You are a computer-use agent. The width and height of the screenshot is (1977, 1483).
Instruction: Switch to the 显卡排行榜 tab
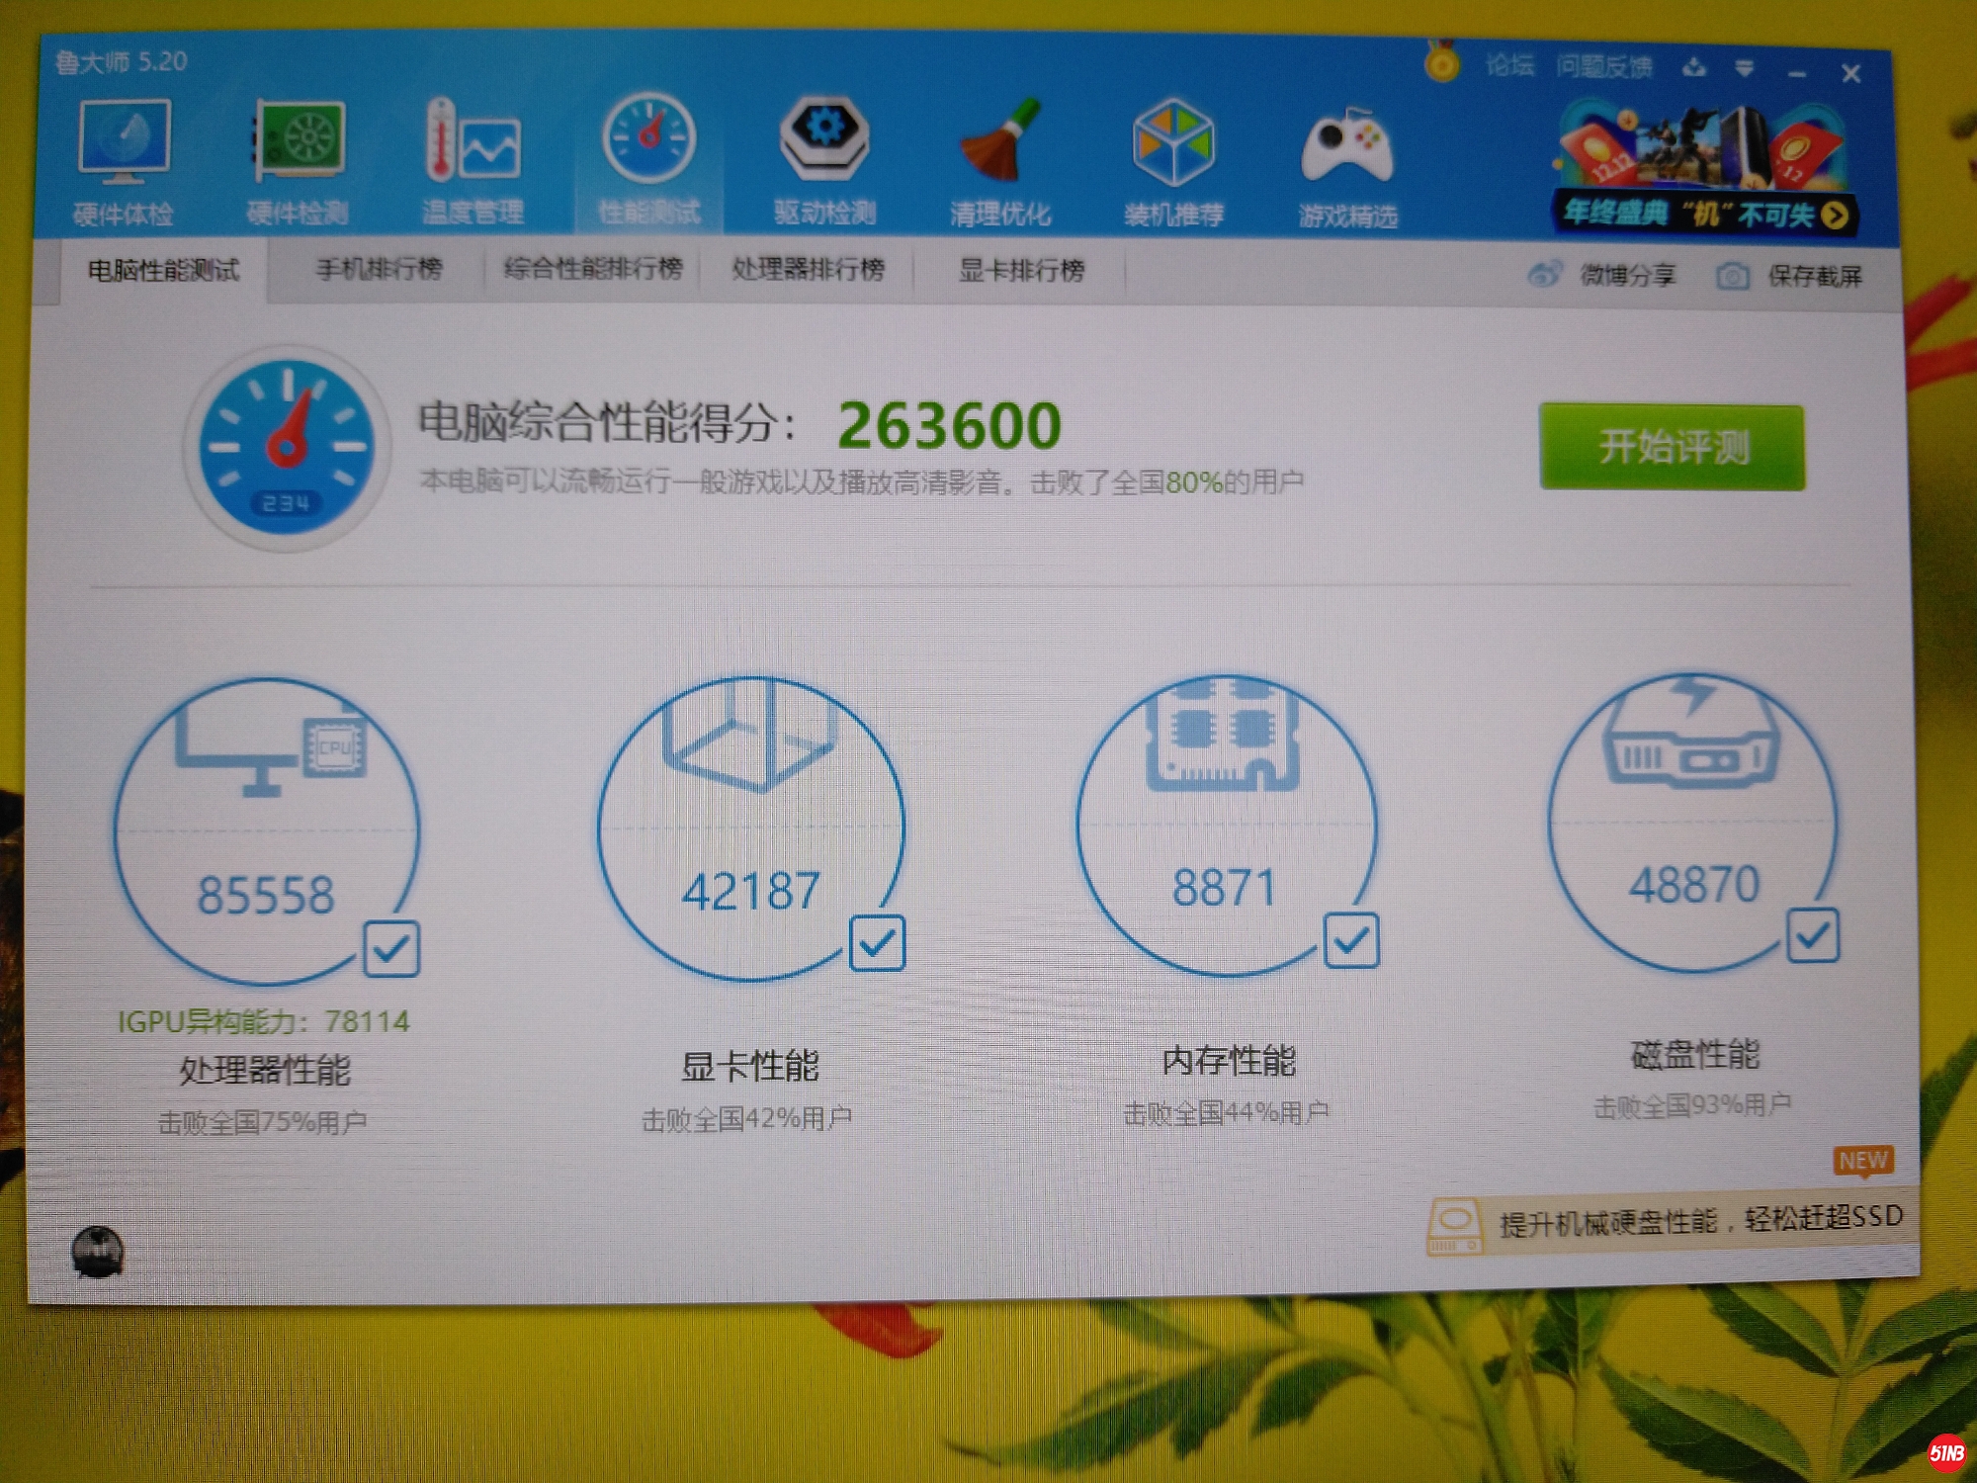1021,270
